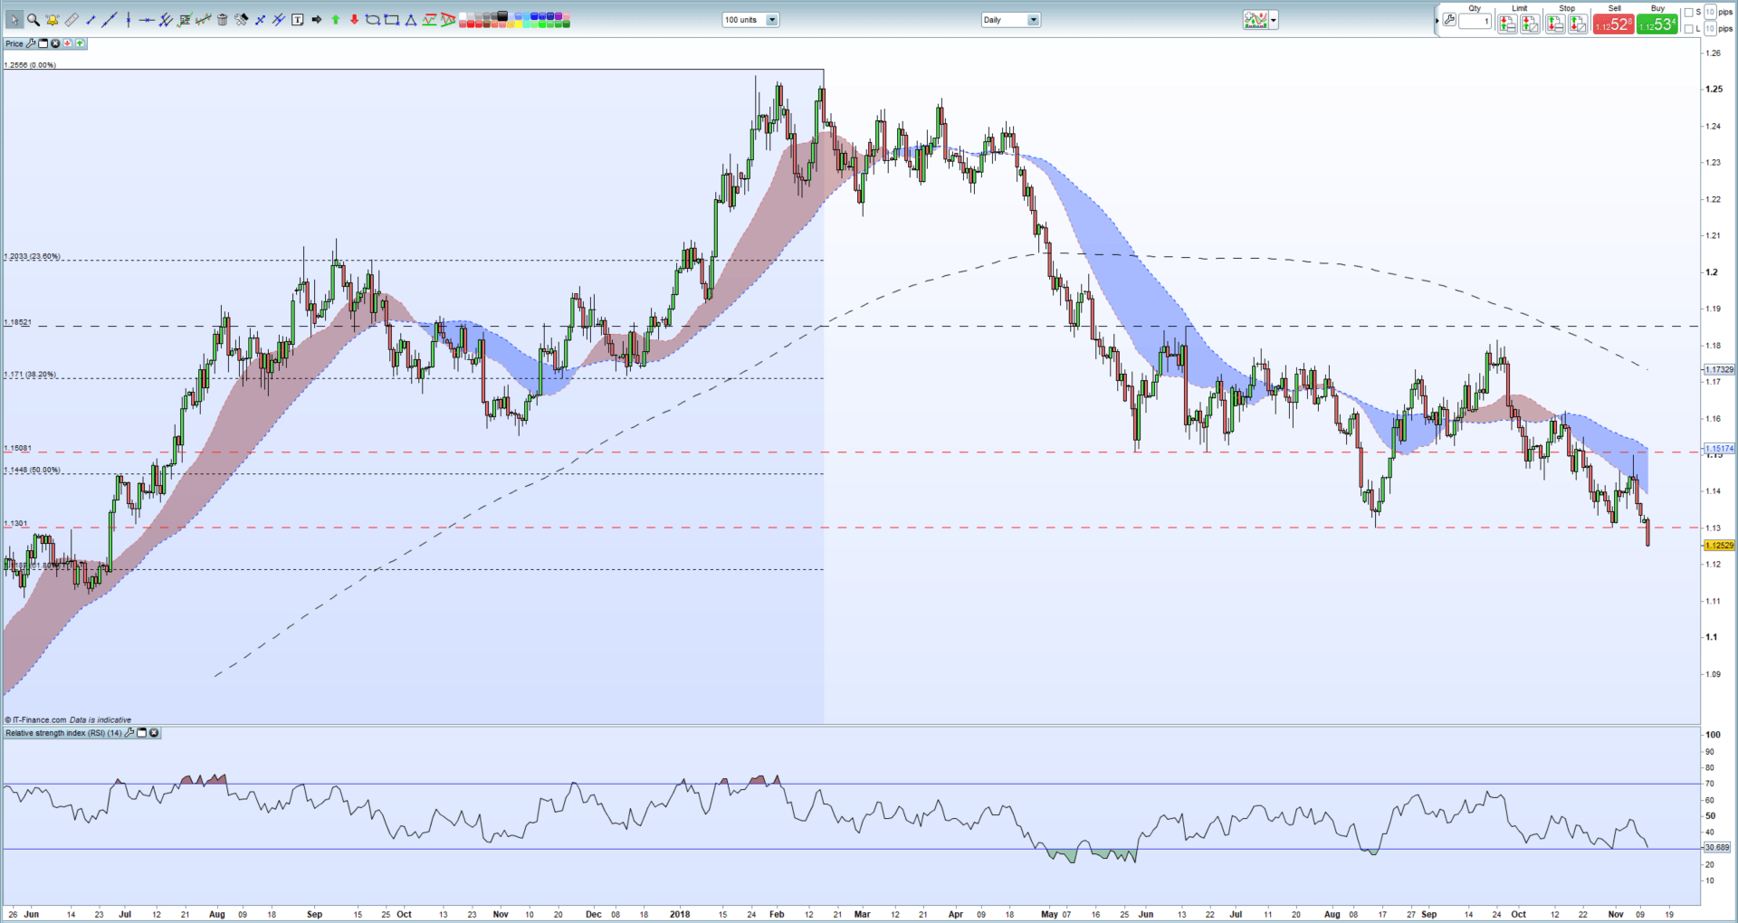This screenshot has height=923, width=1738.
Task: Click the green Buy price button
Action: point(1657,24)
